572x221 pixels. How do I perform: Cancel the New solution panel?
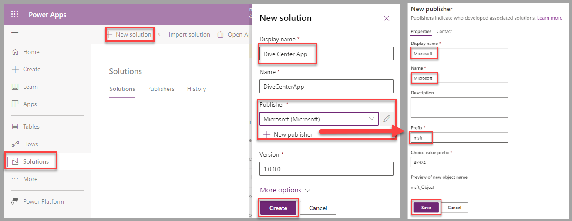318,208
